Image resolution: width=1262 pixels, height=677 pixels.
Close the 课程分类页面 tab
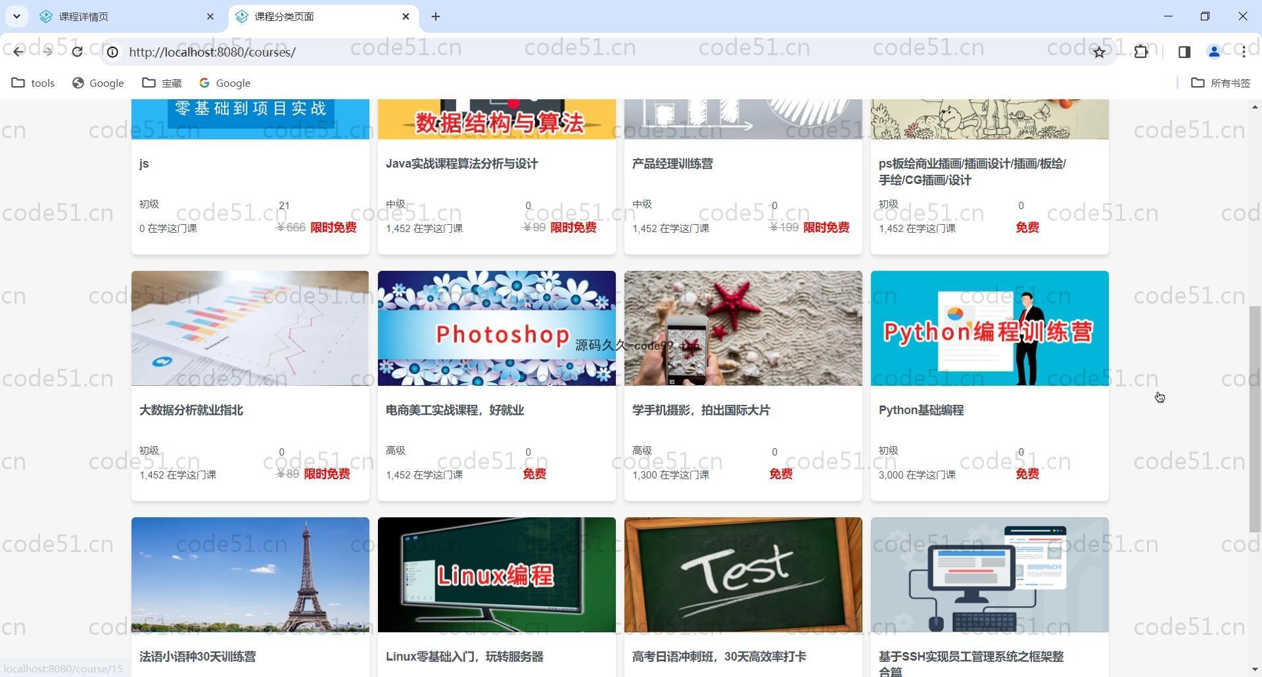(406, 16)
